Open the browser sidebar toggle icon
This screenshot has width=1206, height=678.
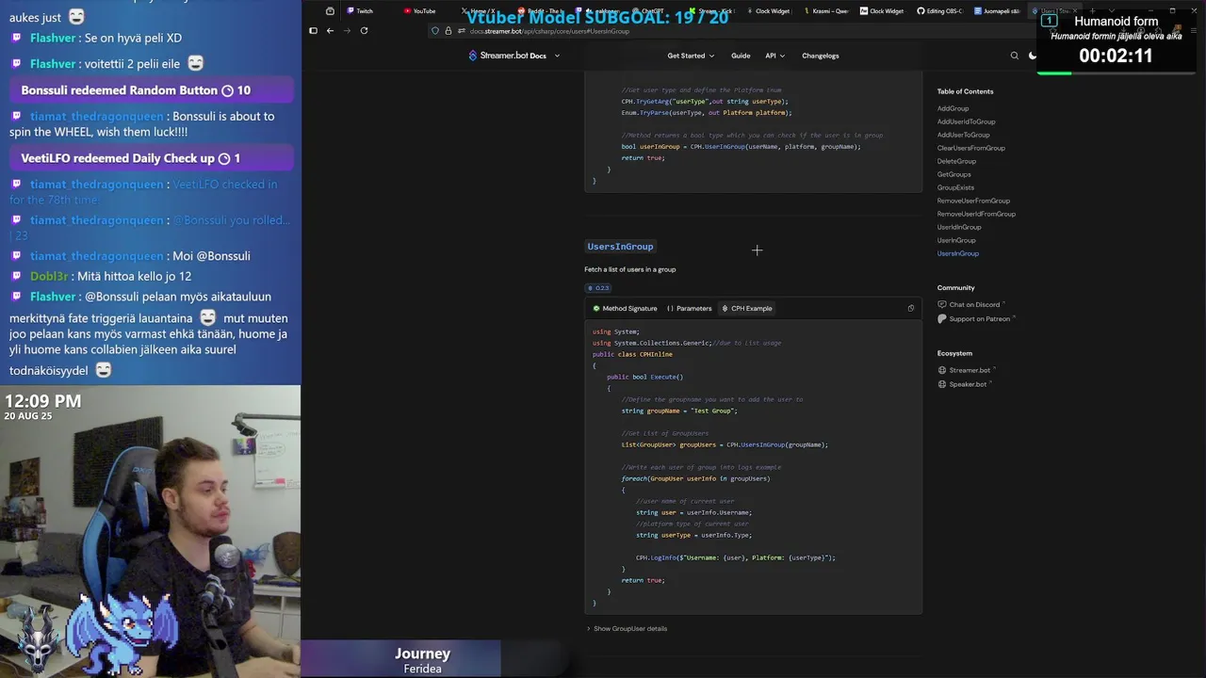coord(313,30)
